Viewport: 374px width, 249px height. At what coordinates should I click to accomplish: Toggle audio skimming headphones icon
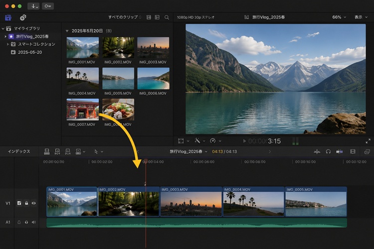(x=328, y=151)
